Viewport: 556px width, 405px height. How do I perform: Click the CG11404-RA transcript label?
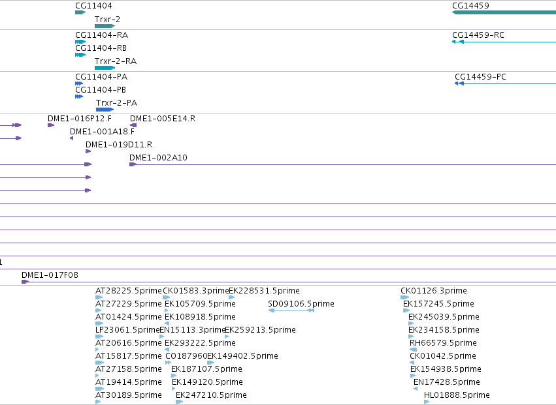tap(102, 35)
